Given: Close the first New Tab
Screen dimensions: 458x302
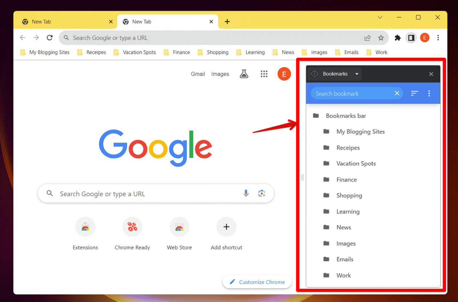Looking at the screenshot, I should pos(111,22).
